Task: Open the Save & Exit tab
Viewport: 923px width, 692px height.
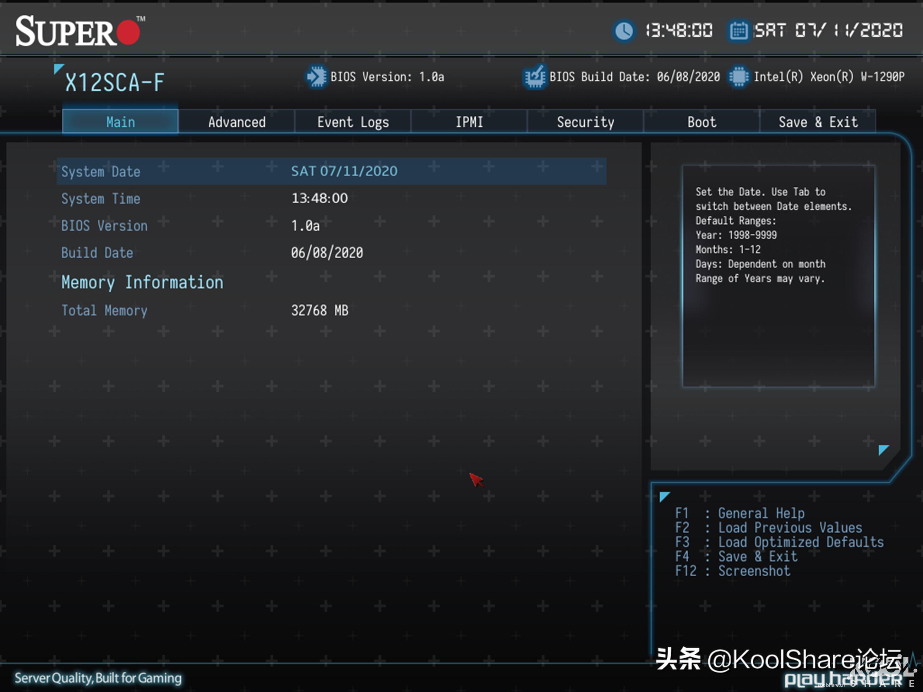Action: [x=818, y=122]
